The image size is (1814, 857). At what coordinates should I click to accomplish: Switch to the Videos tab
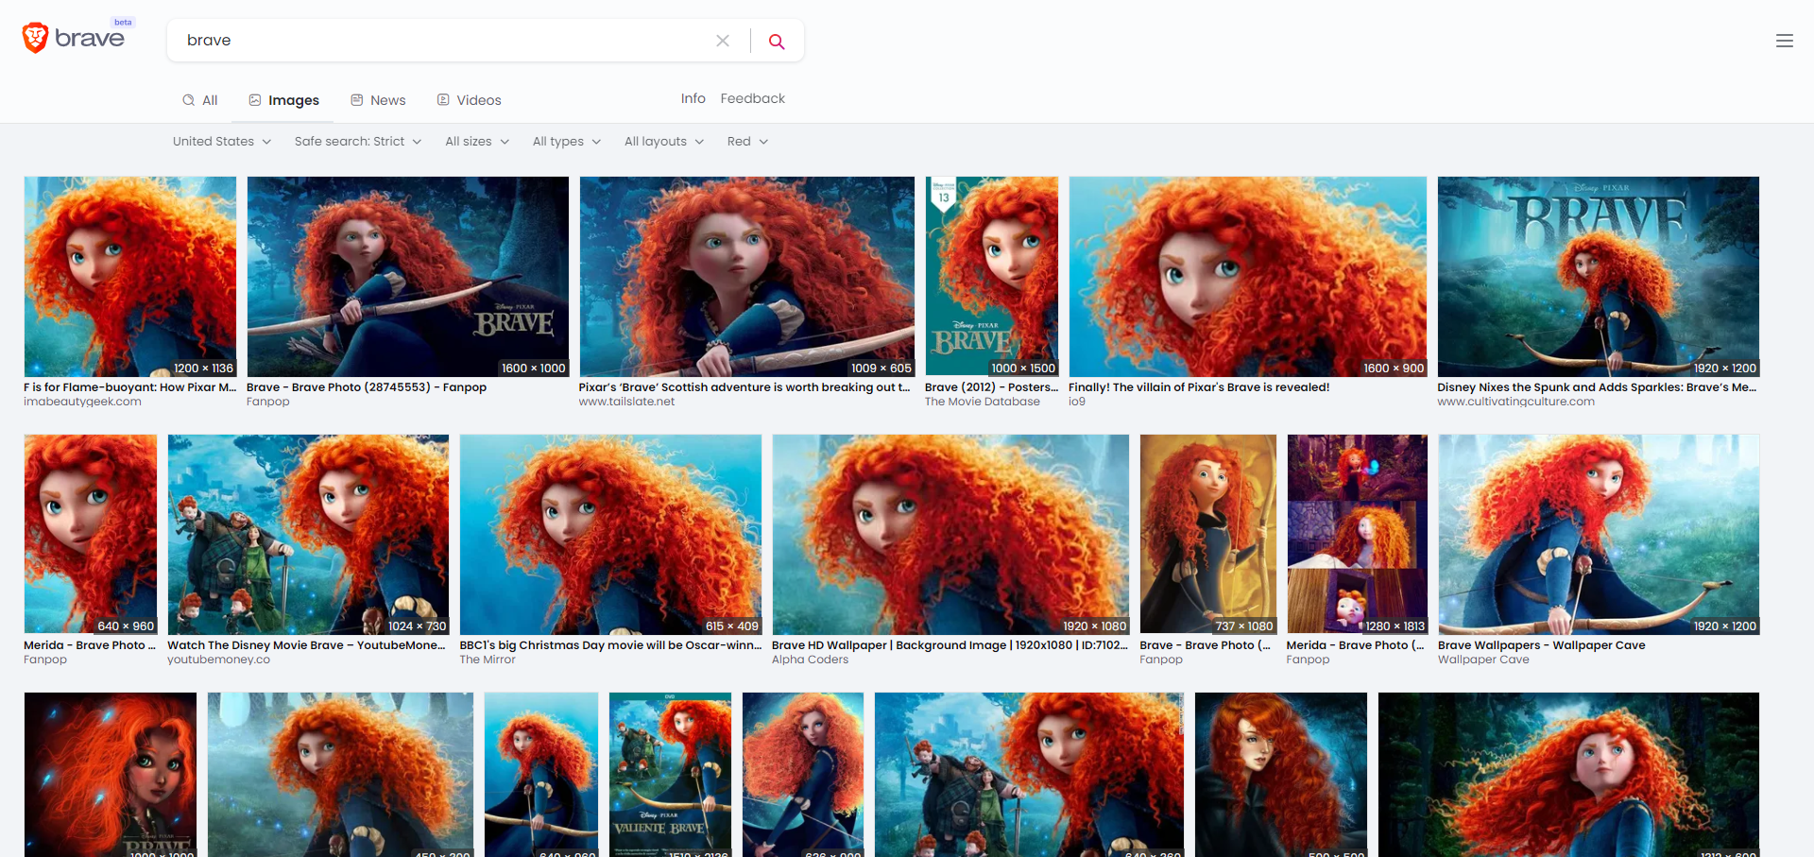470,100
